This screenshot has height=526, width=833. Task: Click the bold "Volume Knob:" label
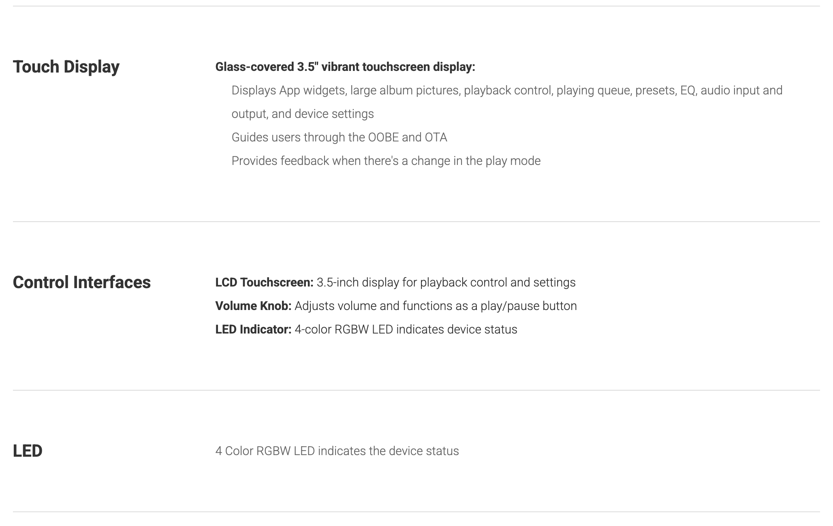(x=253, y=306)
